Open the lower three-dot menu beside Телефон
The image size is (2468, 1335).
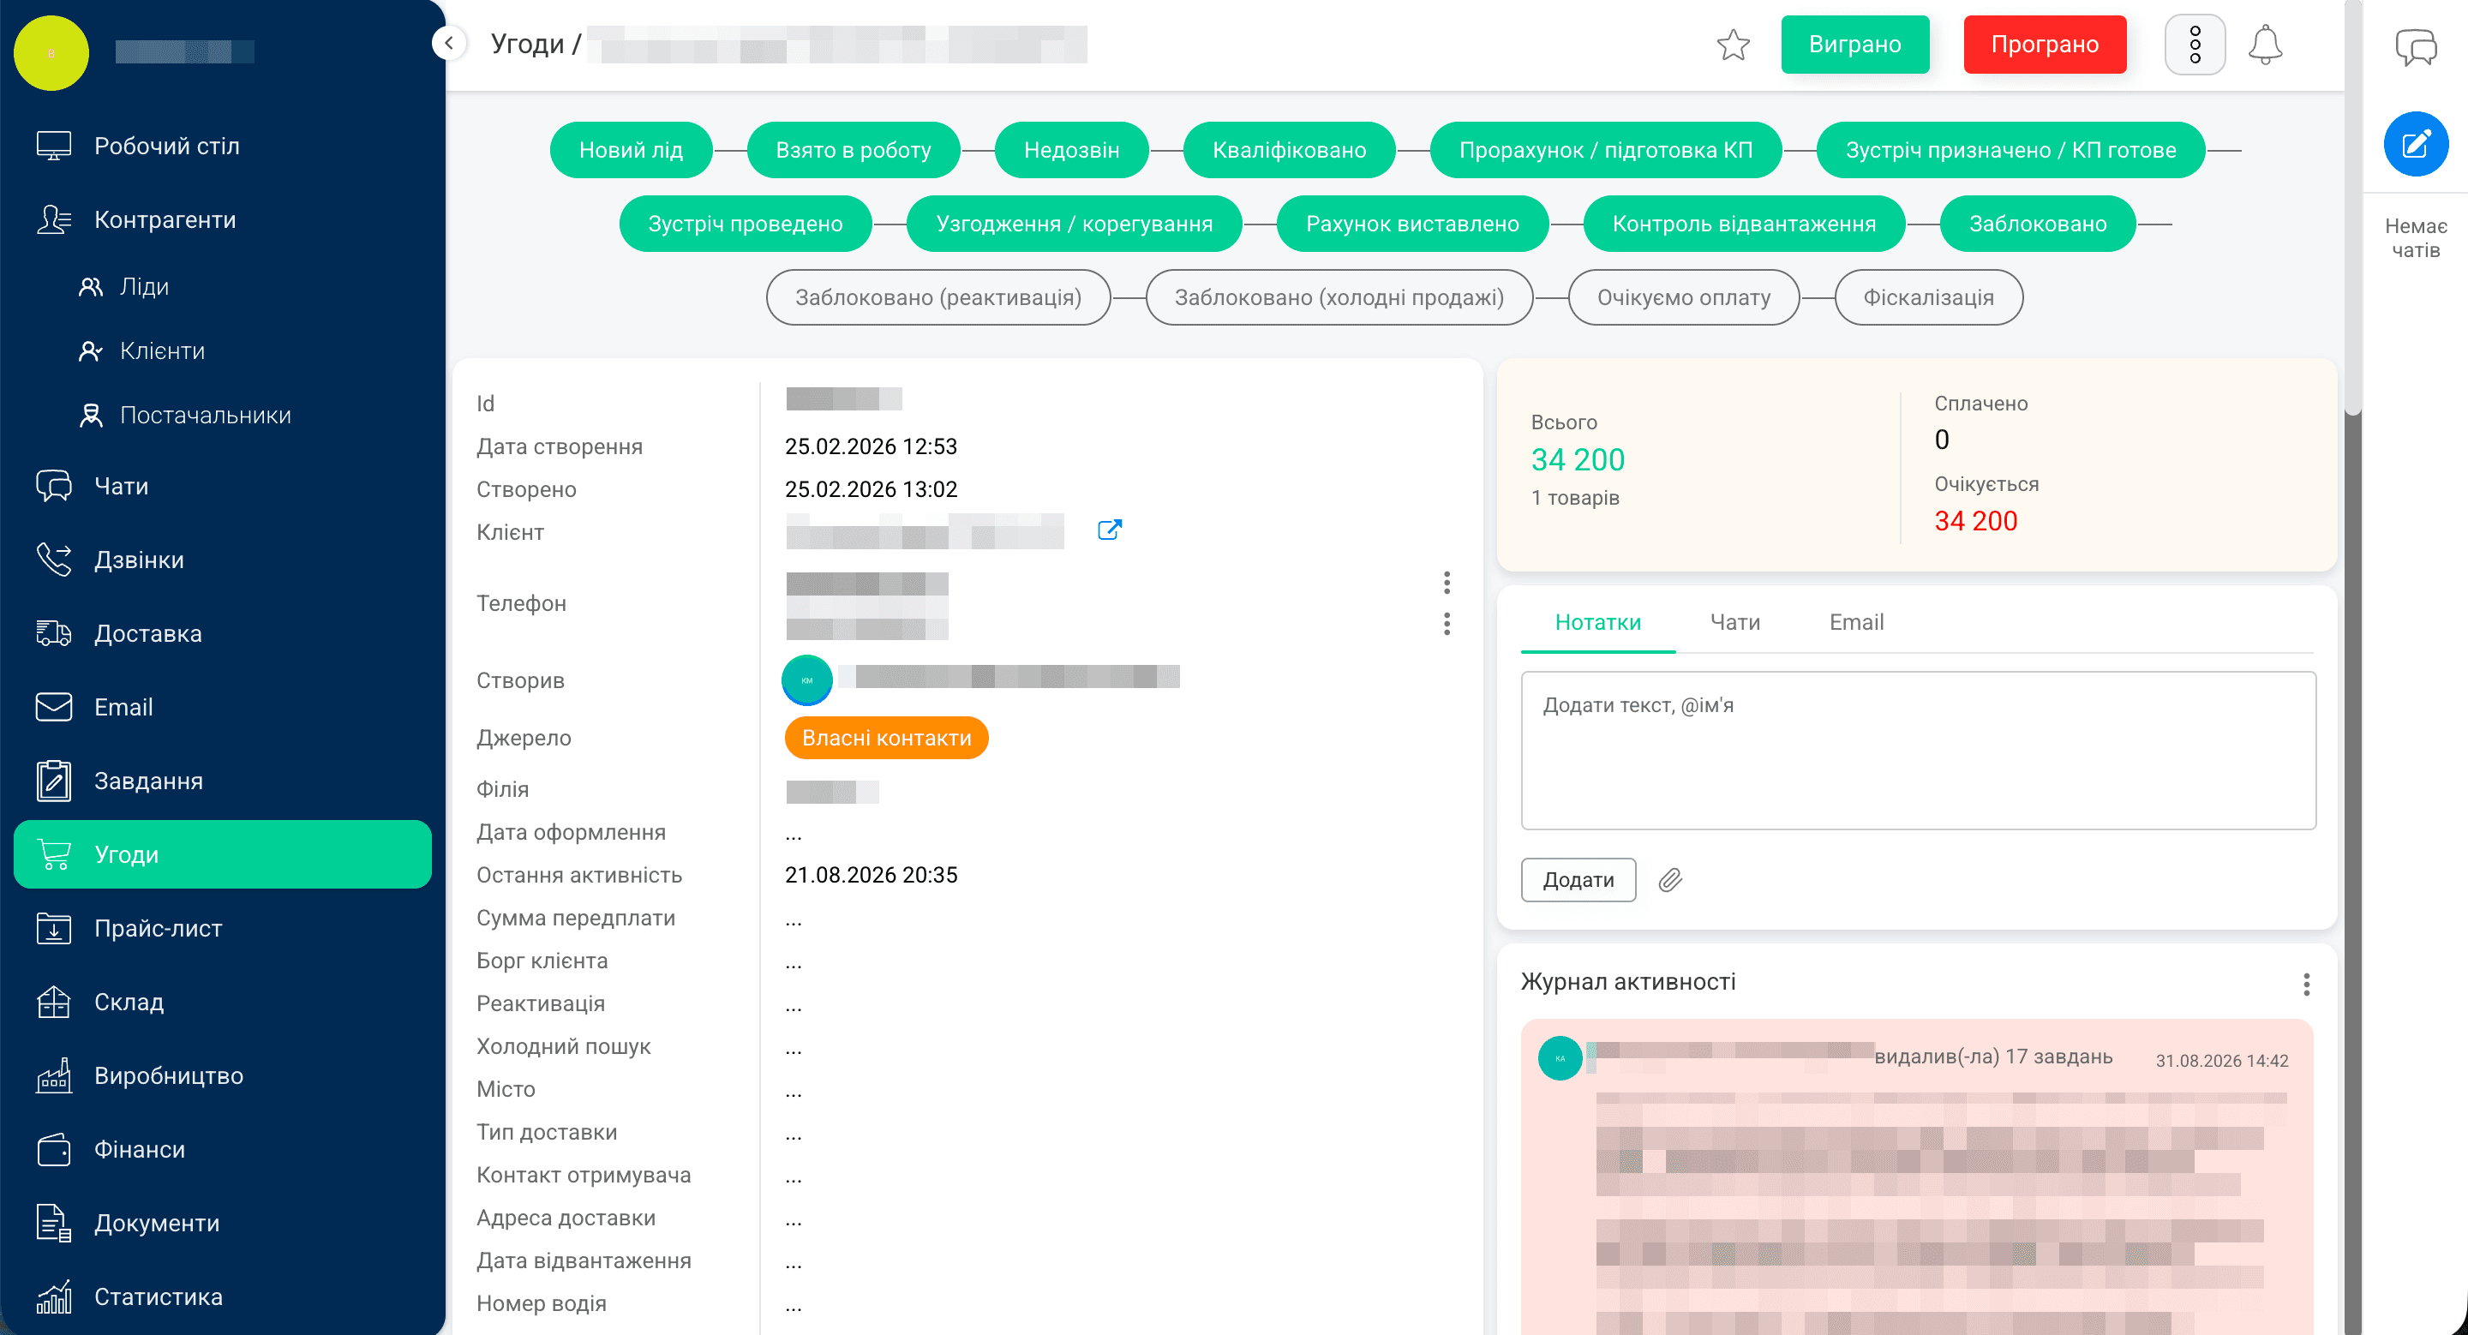coord(1447,625)
